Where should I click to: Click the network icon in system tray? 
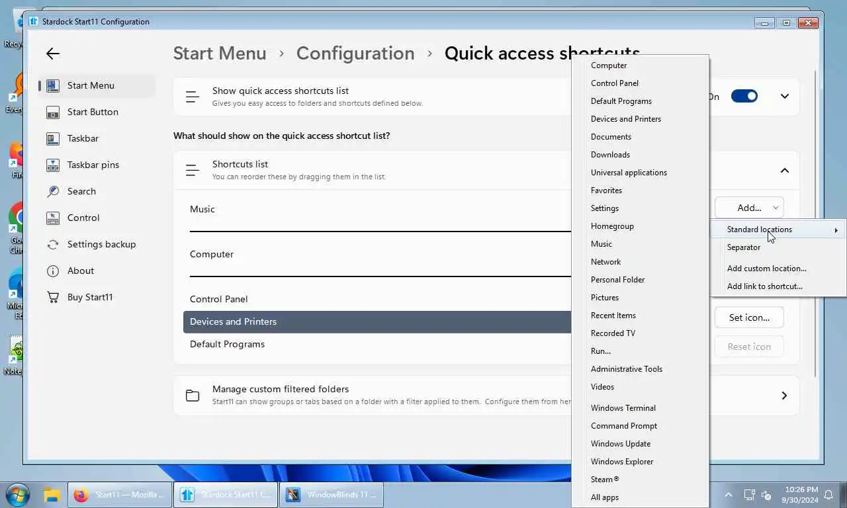749,495
